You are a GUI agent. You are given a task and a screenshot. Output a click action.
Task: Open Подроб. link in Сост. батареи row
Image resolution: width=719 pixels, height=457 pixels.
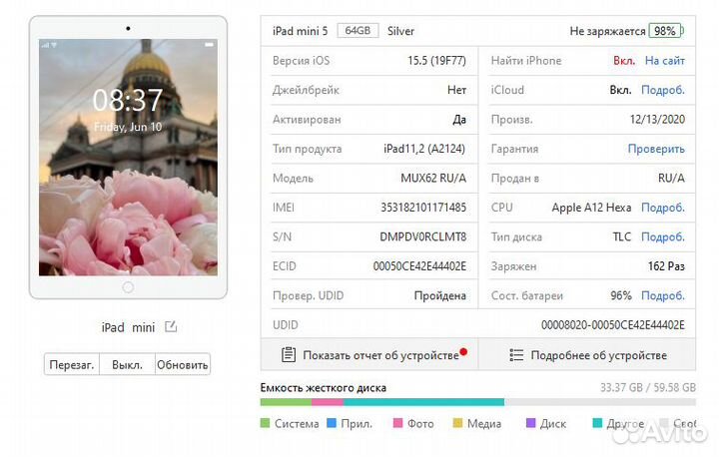[x=663, y=295]
